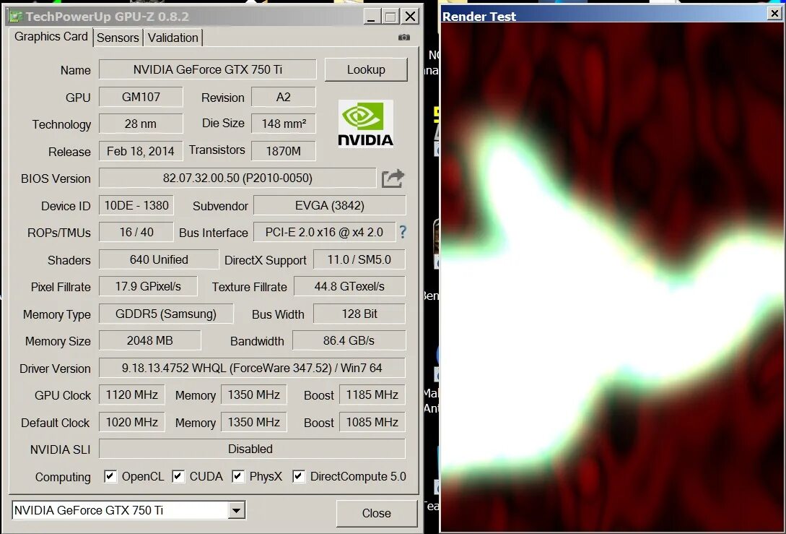Image resolution: width=786 pixels, height=534 pixels.
Task: Click the Subvendor value EVGA (3842)
Action: point(329,205)
